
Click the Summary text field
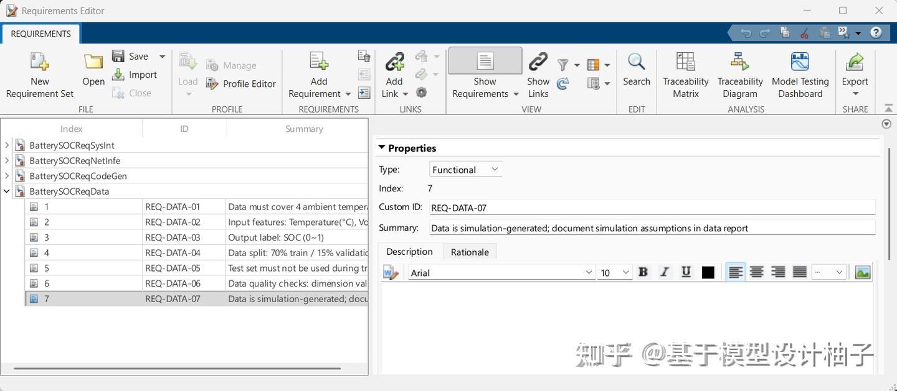tap(652, 228)
